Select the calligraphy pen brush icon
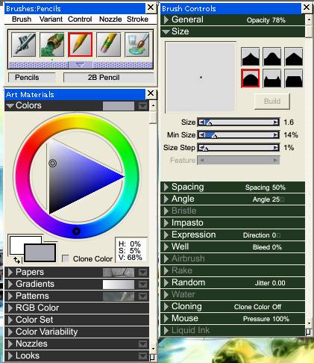The image size is (314, 363). 23,45
